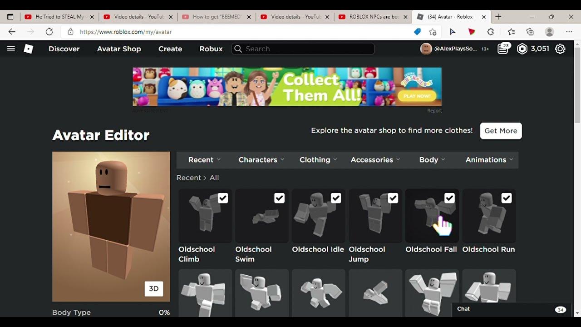Viewport: 581px width, 327px height.
Task: Open the Collections icon
Action: point(530,32)
